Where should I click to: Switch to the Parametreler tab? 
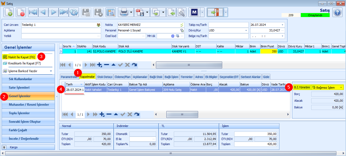(69, 77)
